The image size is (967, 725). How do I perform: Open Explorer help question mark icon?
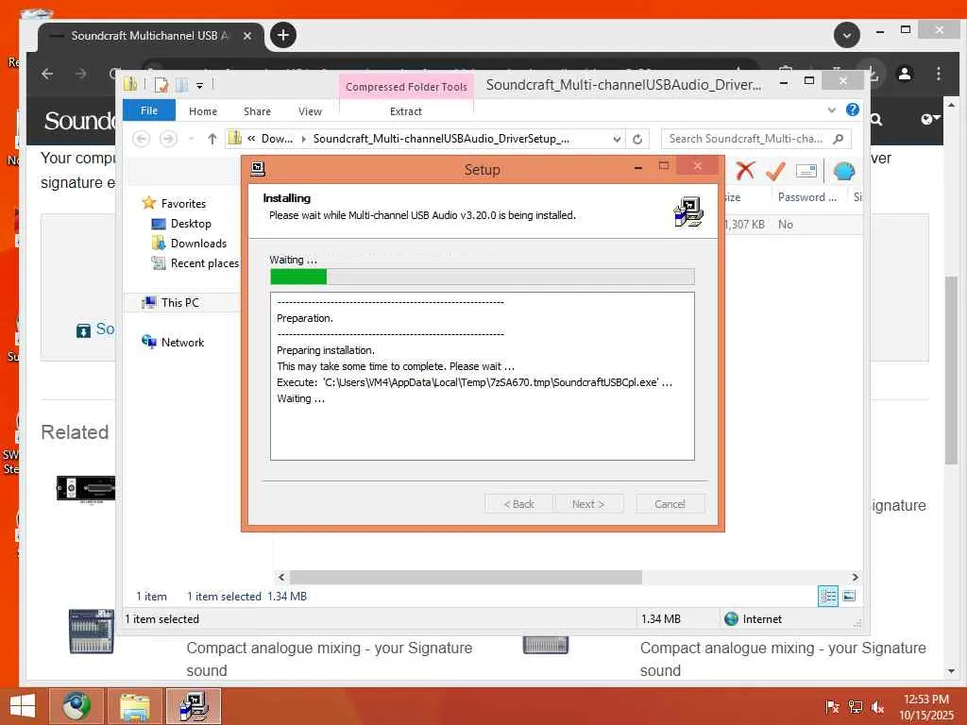point(853,110)
